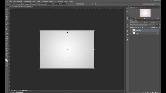Select the Eraser tool
This screenshot has width=166, height=93.
coord(7,34)
